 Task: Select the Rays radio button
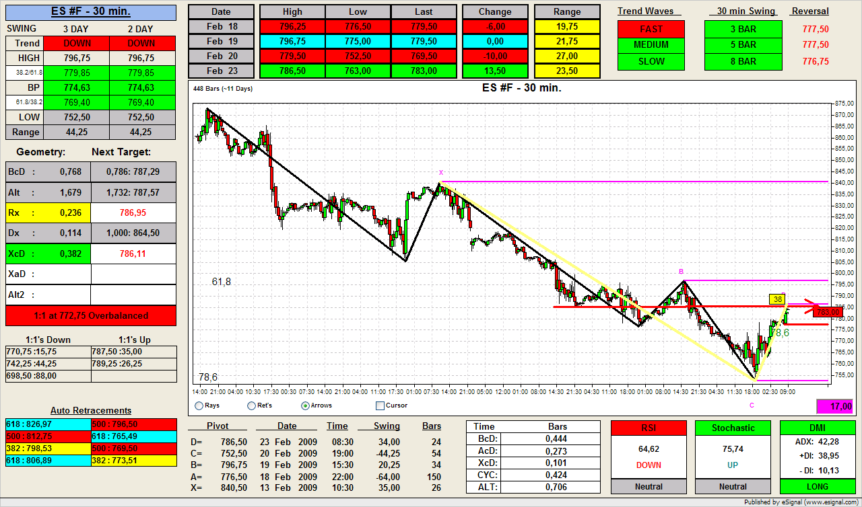[199, 405]
